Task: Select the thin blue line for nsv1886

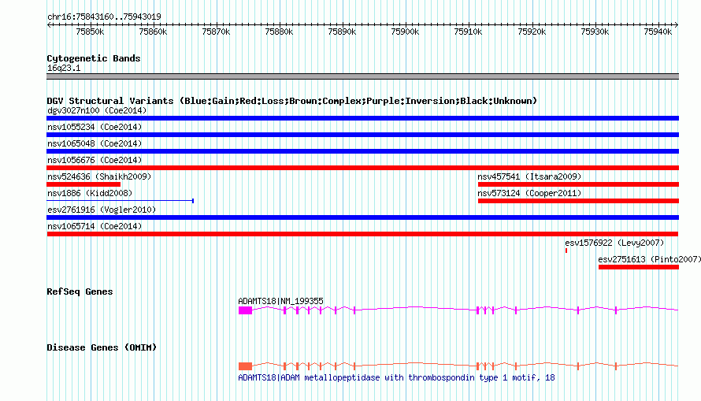Action: point(121,201)
